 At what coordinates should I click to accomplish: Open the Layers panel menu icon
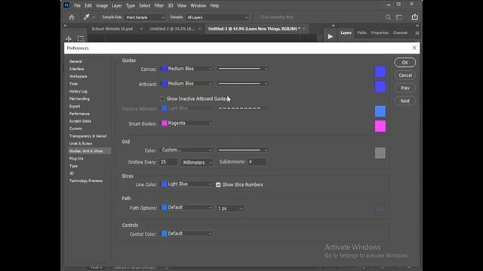pos(417,33)
